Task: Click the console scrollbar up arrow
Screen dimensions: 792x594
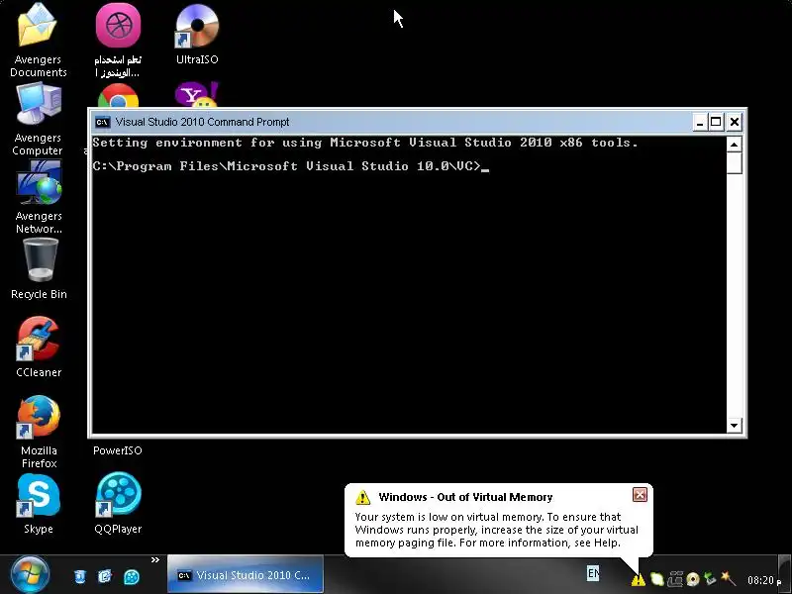Action: click(x=734, y=145)
